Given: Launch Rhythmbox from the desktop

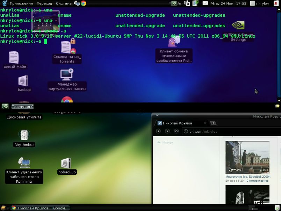Looking at the screenshot, I should [24, 135].
